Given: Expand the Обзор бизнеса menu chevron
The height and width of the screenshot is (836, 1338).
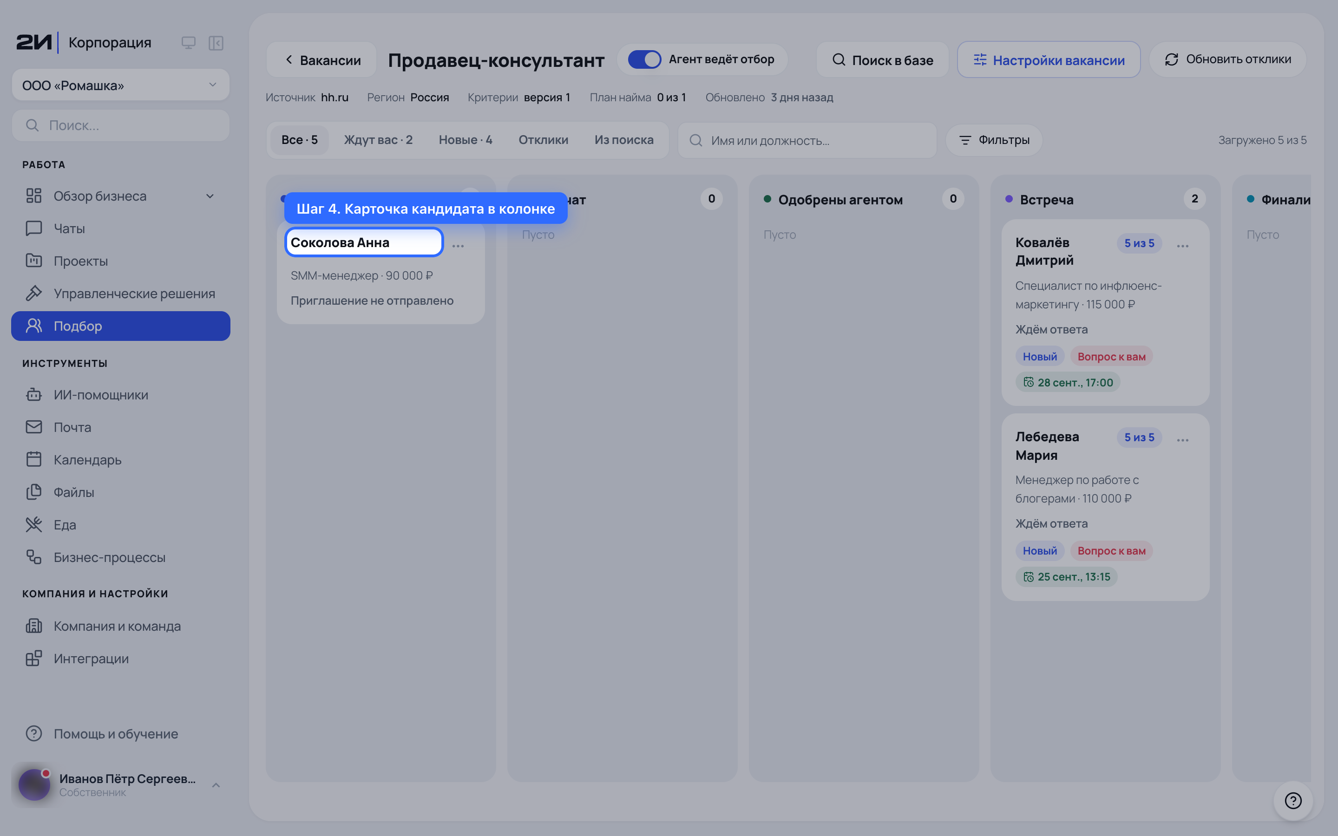Looking at the screenshot, I should point(210,196).
